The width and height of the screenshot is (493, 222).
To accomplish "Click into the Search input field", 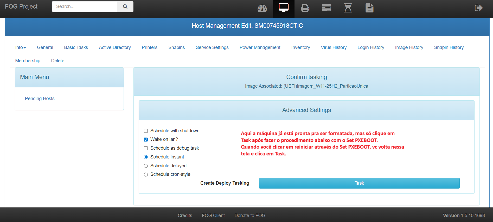I will coord(85,6).
